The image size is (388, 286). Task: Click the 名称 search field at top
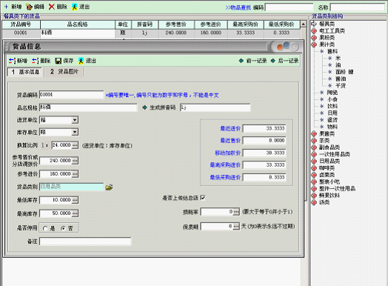coord(358,7)
